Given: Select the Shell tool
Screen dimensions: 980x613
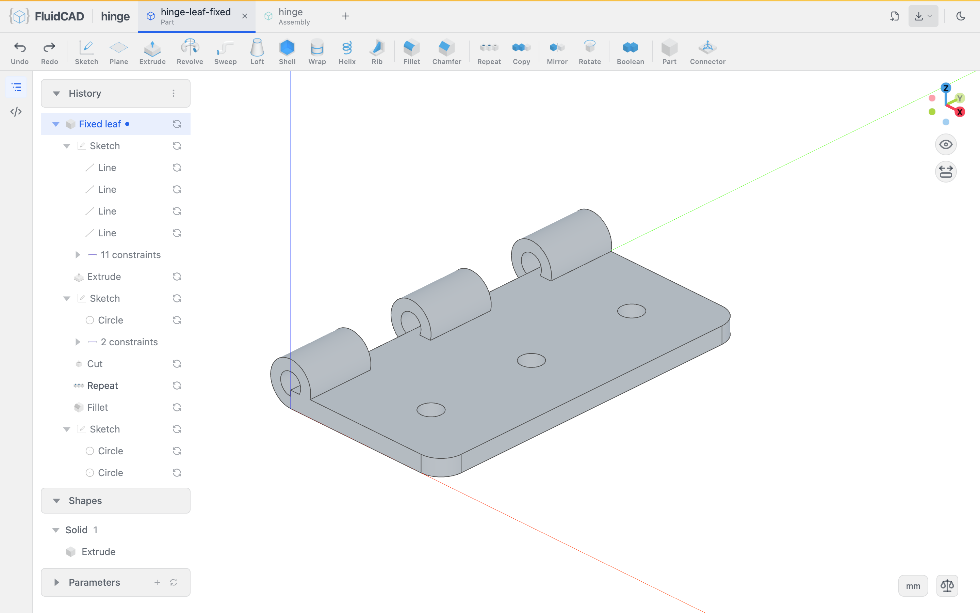Looking at the screenshot, I should [x=287, y=52].
